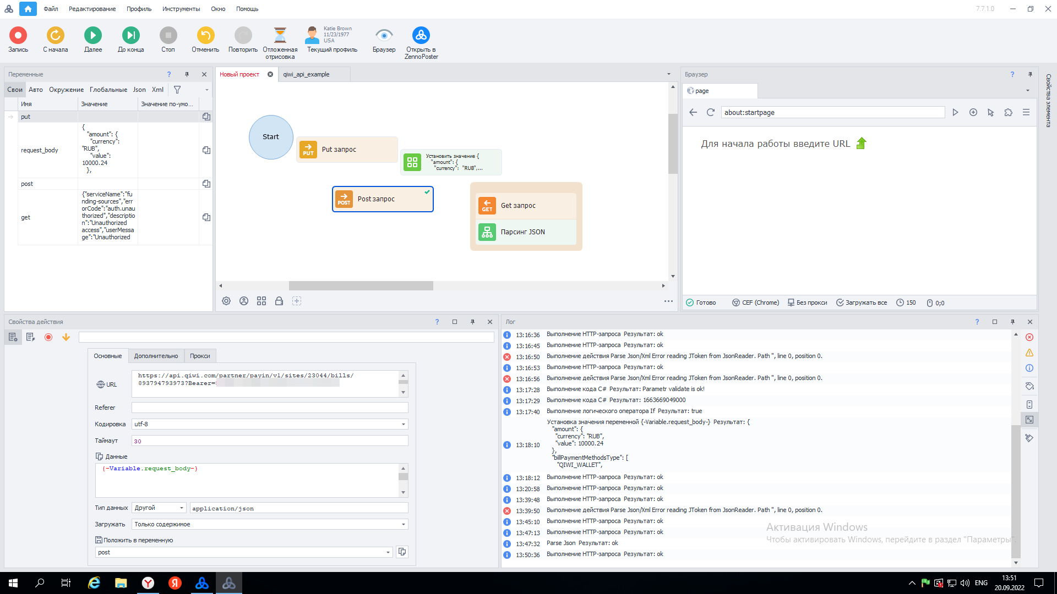Click the Referer input field
Image resolution: width=1057 pixels, height=594 pixels.
click(x=270, y=408)
